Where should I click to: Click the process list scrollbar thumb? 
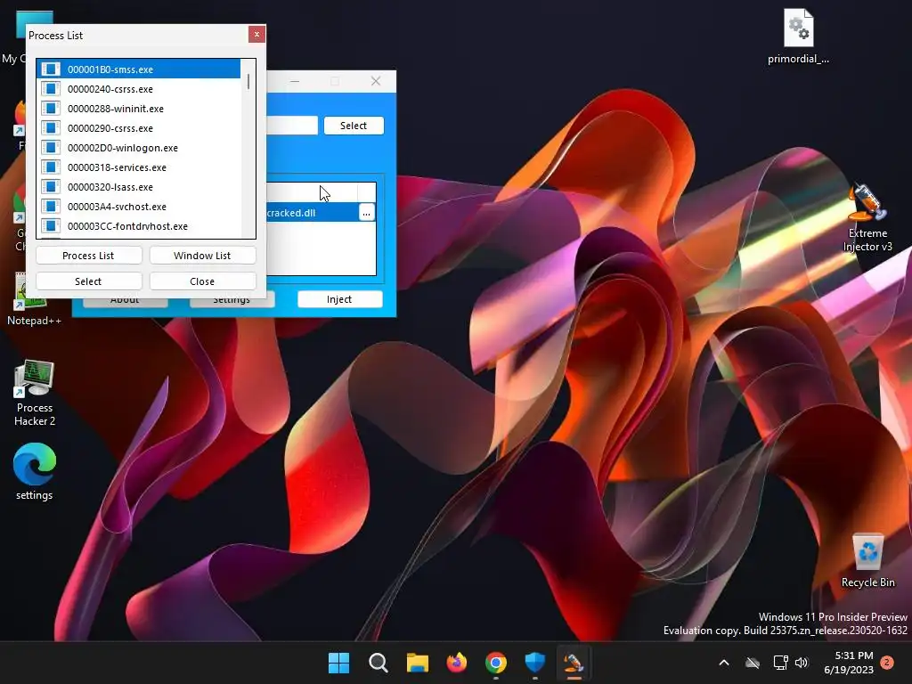(x=248, y=81)
